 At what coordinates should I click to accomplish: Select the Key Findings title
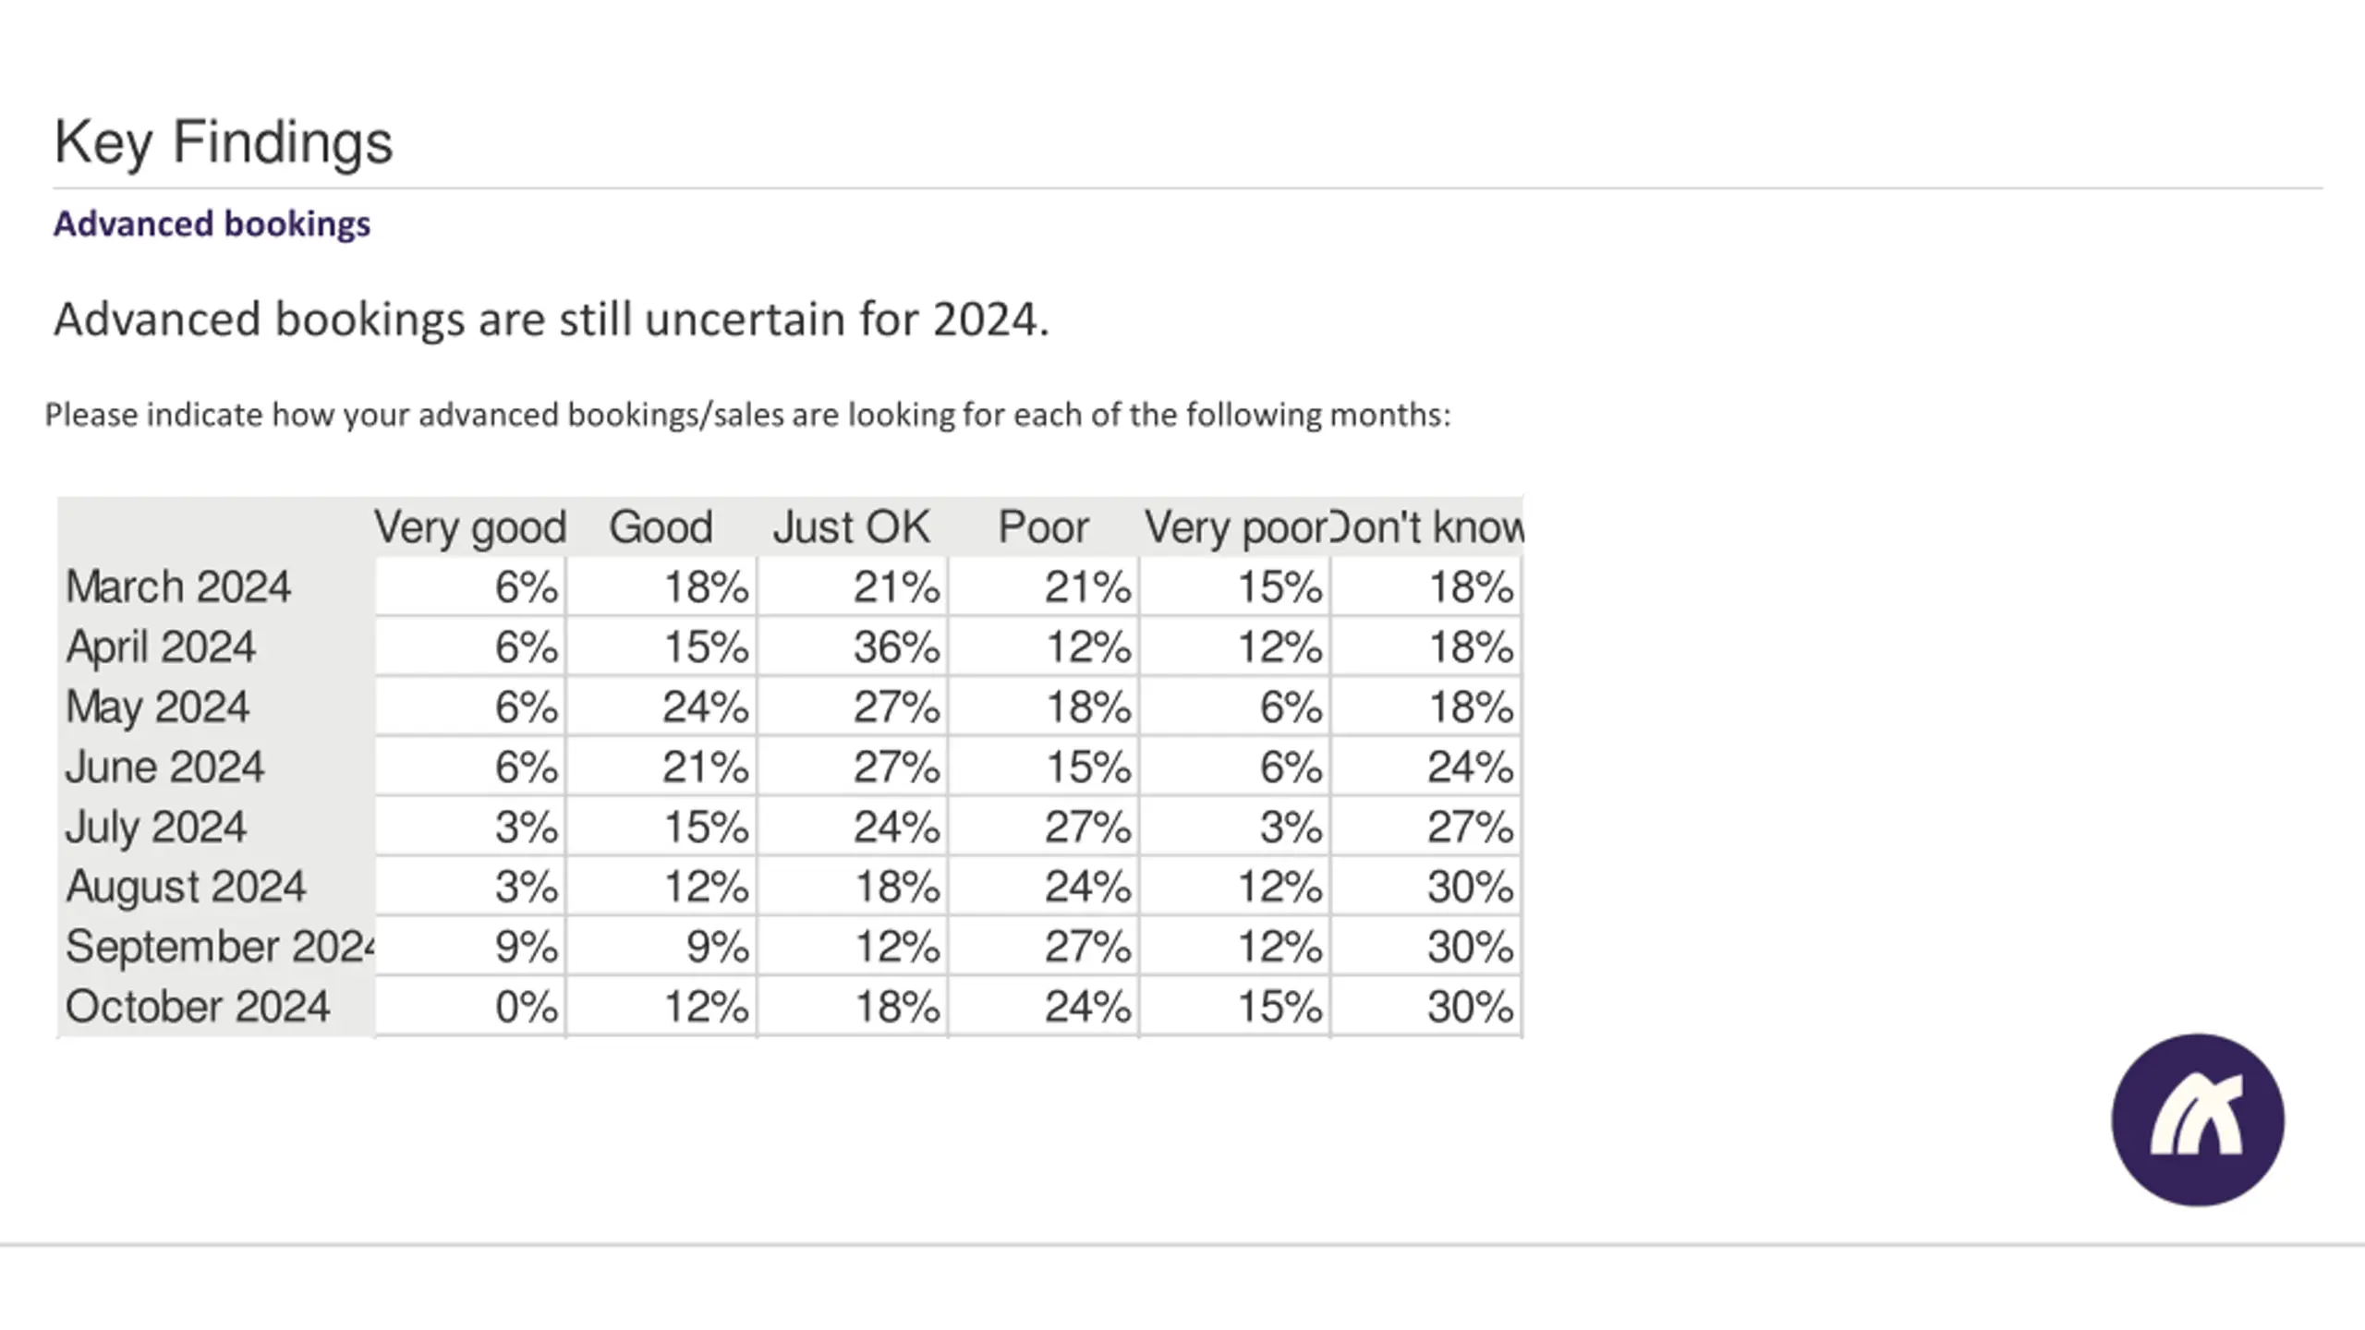coord(224,143)
